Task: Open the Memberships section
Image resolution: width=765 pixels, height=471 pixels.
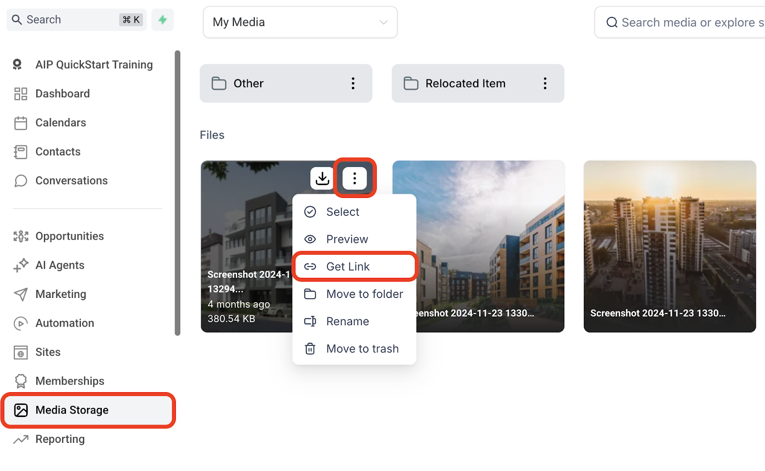Action: pyautogui.click(x=70, y=381)
